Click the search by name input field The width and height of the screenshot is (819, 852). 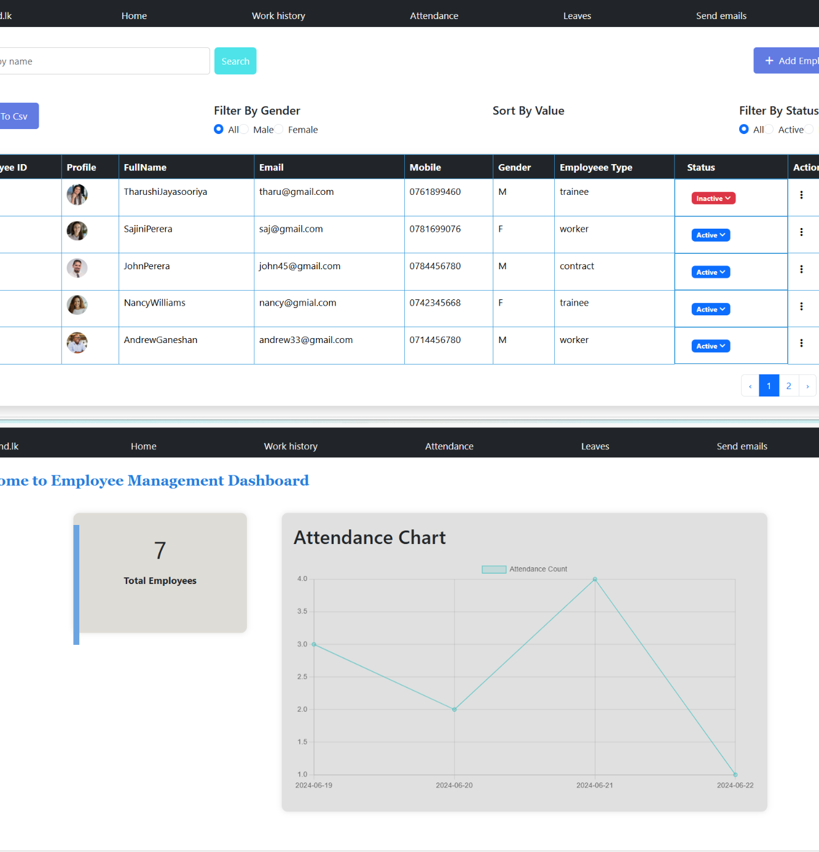(104, 61)
